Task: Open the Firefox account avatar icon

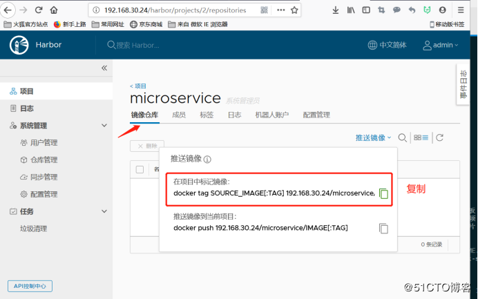Action: (x=442, y=10)
